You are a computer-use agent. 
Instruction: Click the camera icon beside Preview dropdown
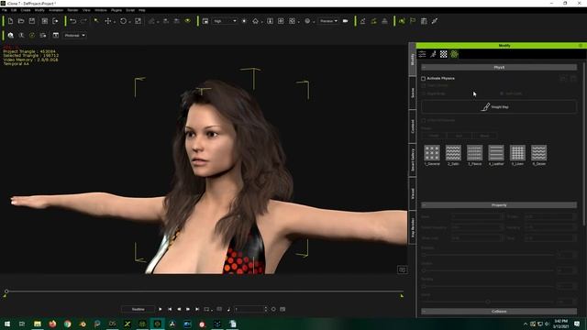pos(345,21)
